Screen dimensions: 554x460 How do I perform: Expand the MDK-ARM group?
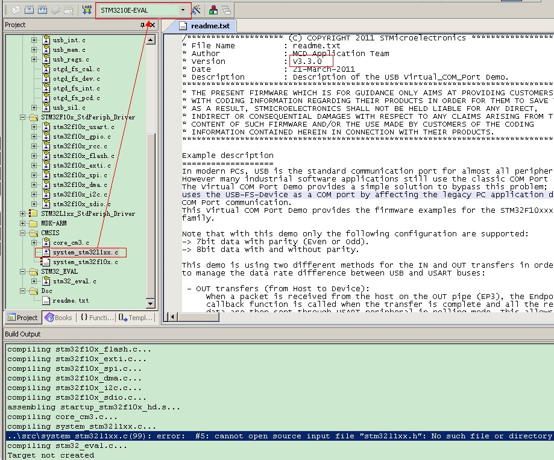coord(23,223)
